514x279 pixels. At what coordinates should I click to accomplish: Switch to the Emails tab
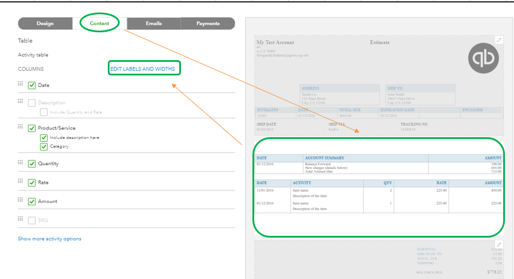[x=154, y=24]
